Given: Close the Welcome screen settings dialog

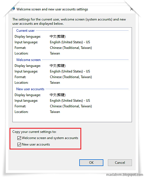Looking at the screenshot, I should pyautogui.click(x=131, y=9).
